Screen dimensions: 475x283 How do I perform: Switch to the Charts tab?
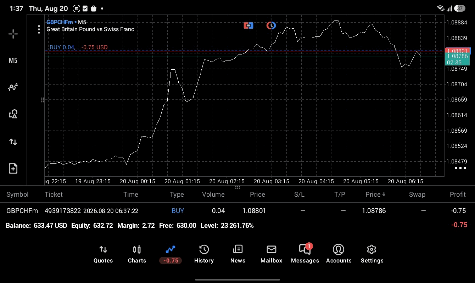pyautogui.click(x=137, y=254)
